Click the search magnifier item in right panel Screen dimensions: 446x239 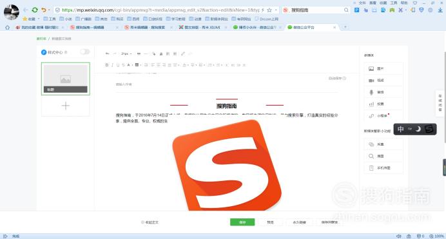tap(383, 156)
